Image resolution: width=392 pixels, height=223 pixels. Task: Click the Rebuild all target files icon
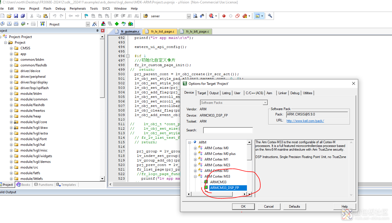(16, 24)
